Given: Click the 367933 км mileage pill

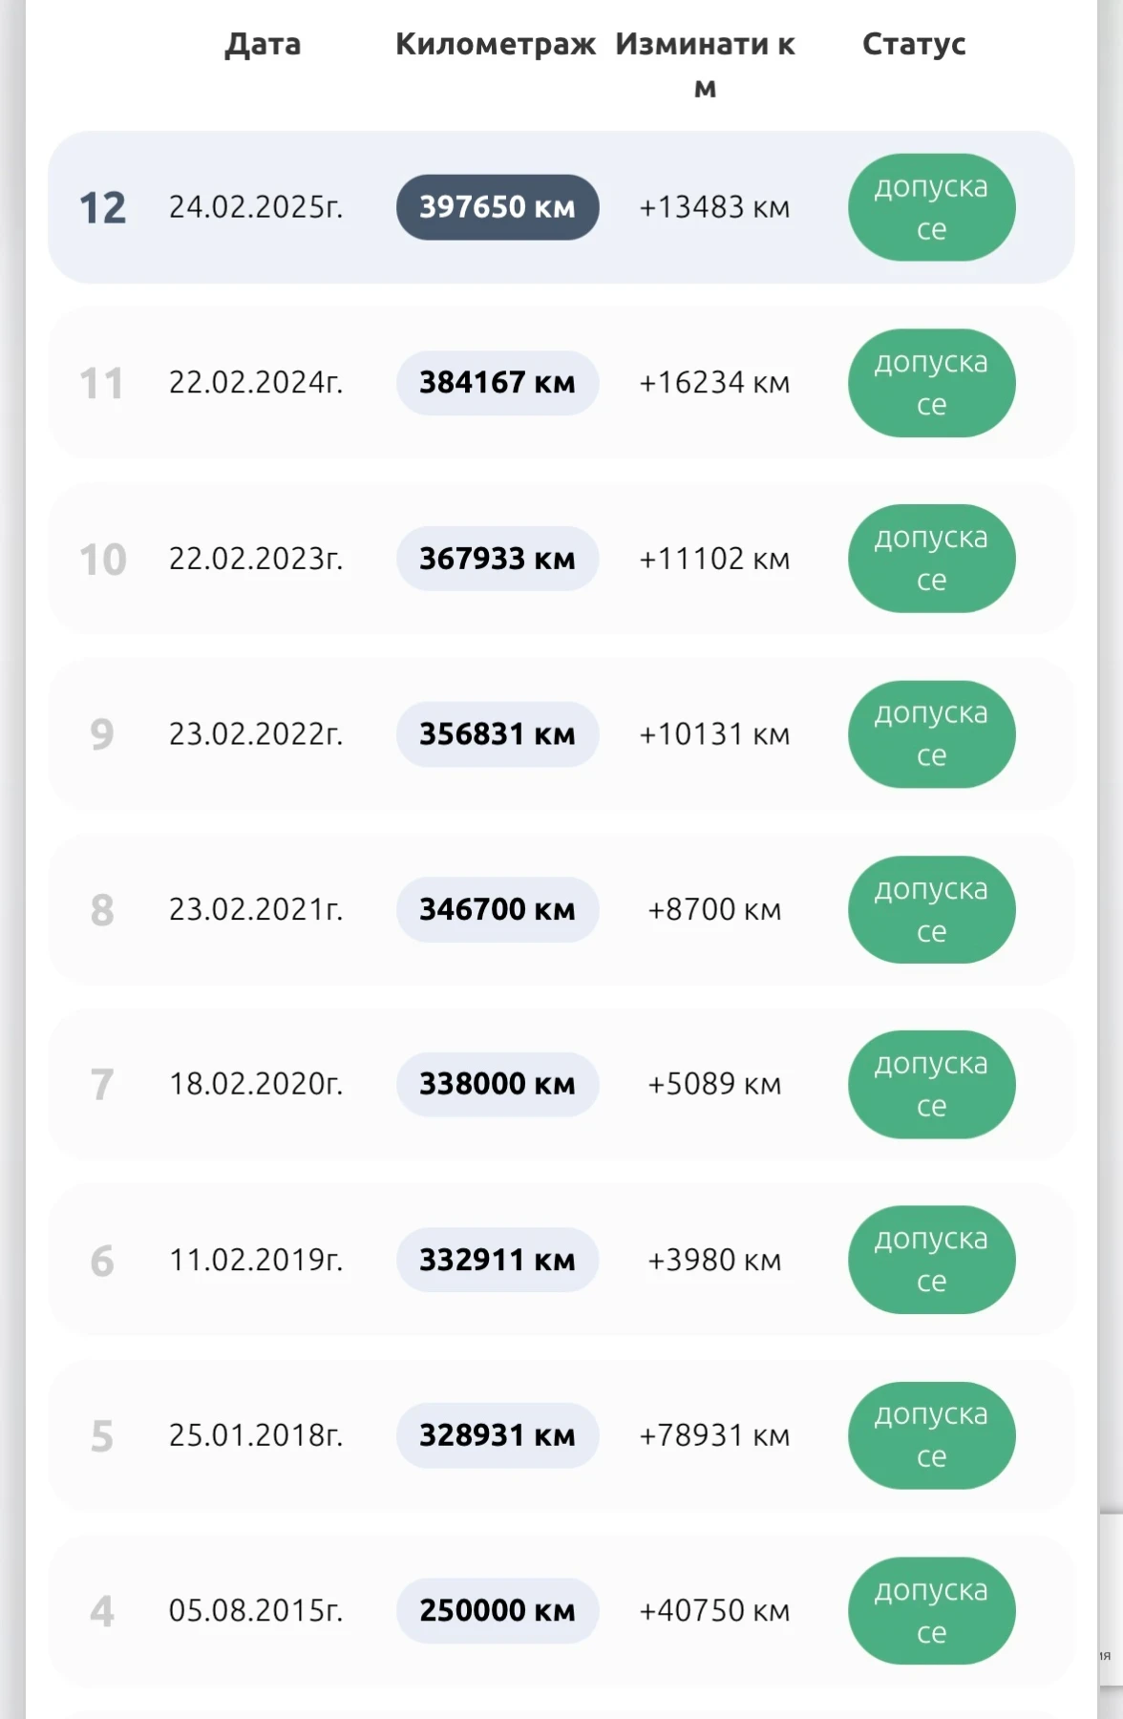Looking at the screenshot, I should tap(498, 559).
